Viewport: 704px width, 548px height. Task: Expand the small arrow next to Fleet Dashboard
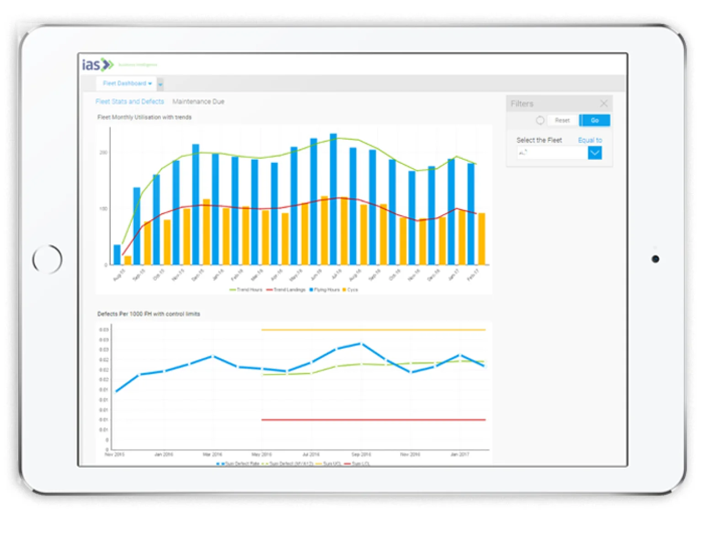tap(160, 84)
